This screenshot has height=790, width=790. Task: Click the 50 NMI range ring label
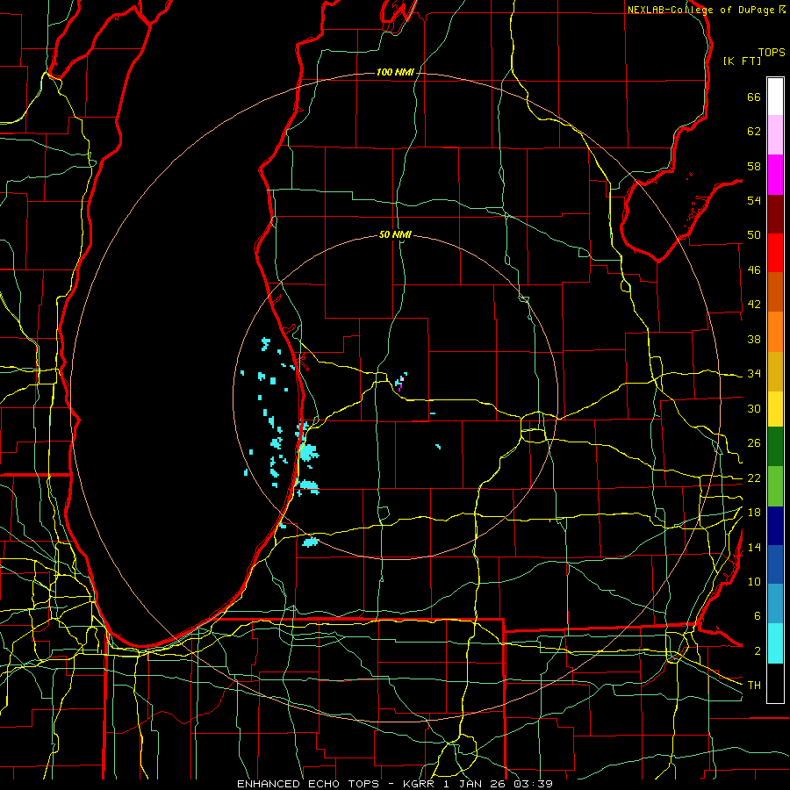coord(395,234)
